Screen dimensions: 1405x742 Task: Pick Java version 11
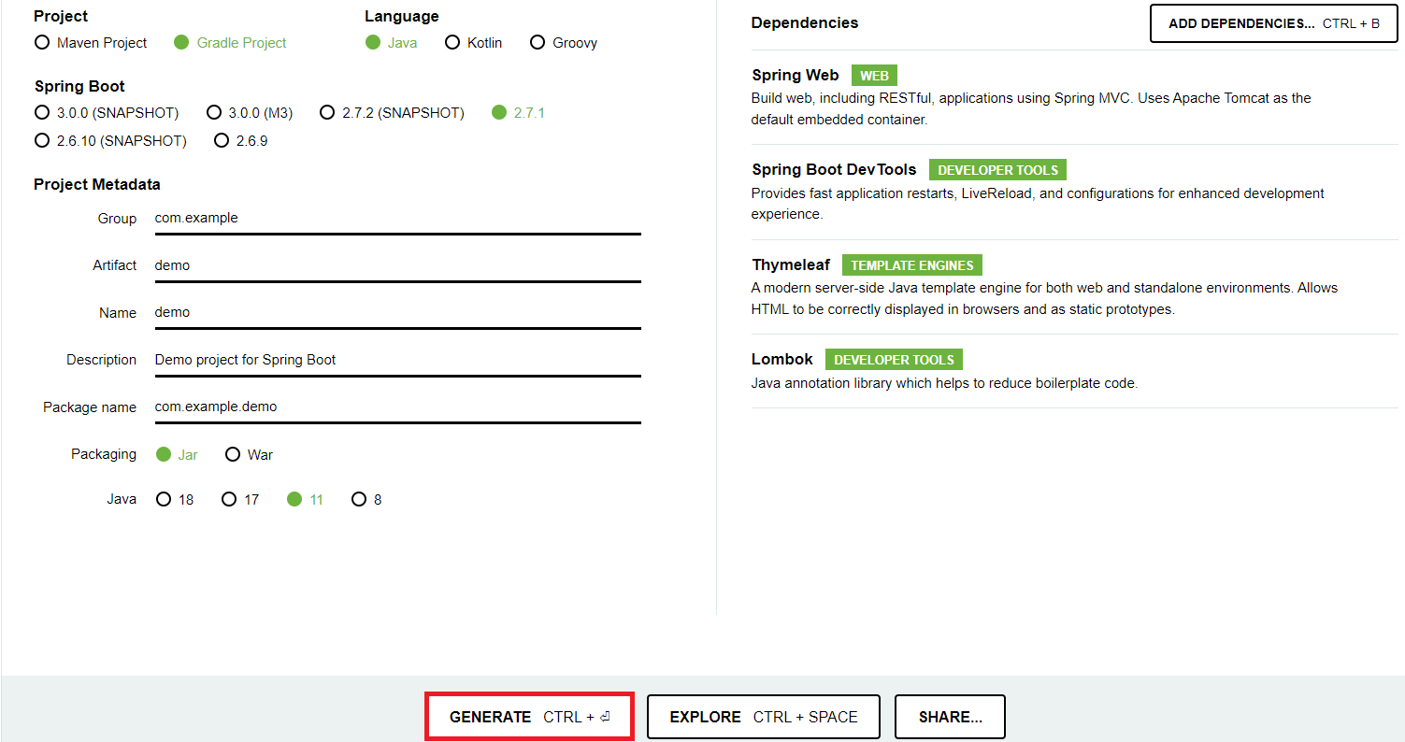[x=294, y=500]
